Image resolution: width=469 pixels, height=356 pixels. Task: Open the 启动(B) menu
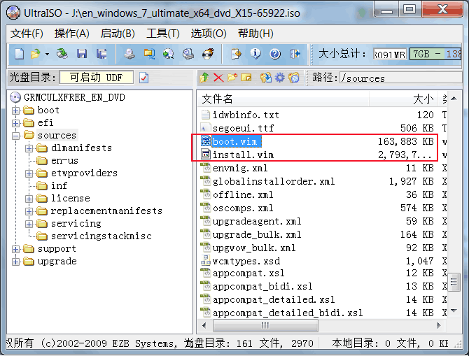(x=118, y=34)
